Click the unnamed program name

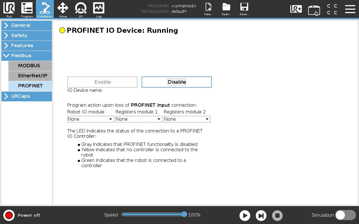[x=184, y=6]
